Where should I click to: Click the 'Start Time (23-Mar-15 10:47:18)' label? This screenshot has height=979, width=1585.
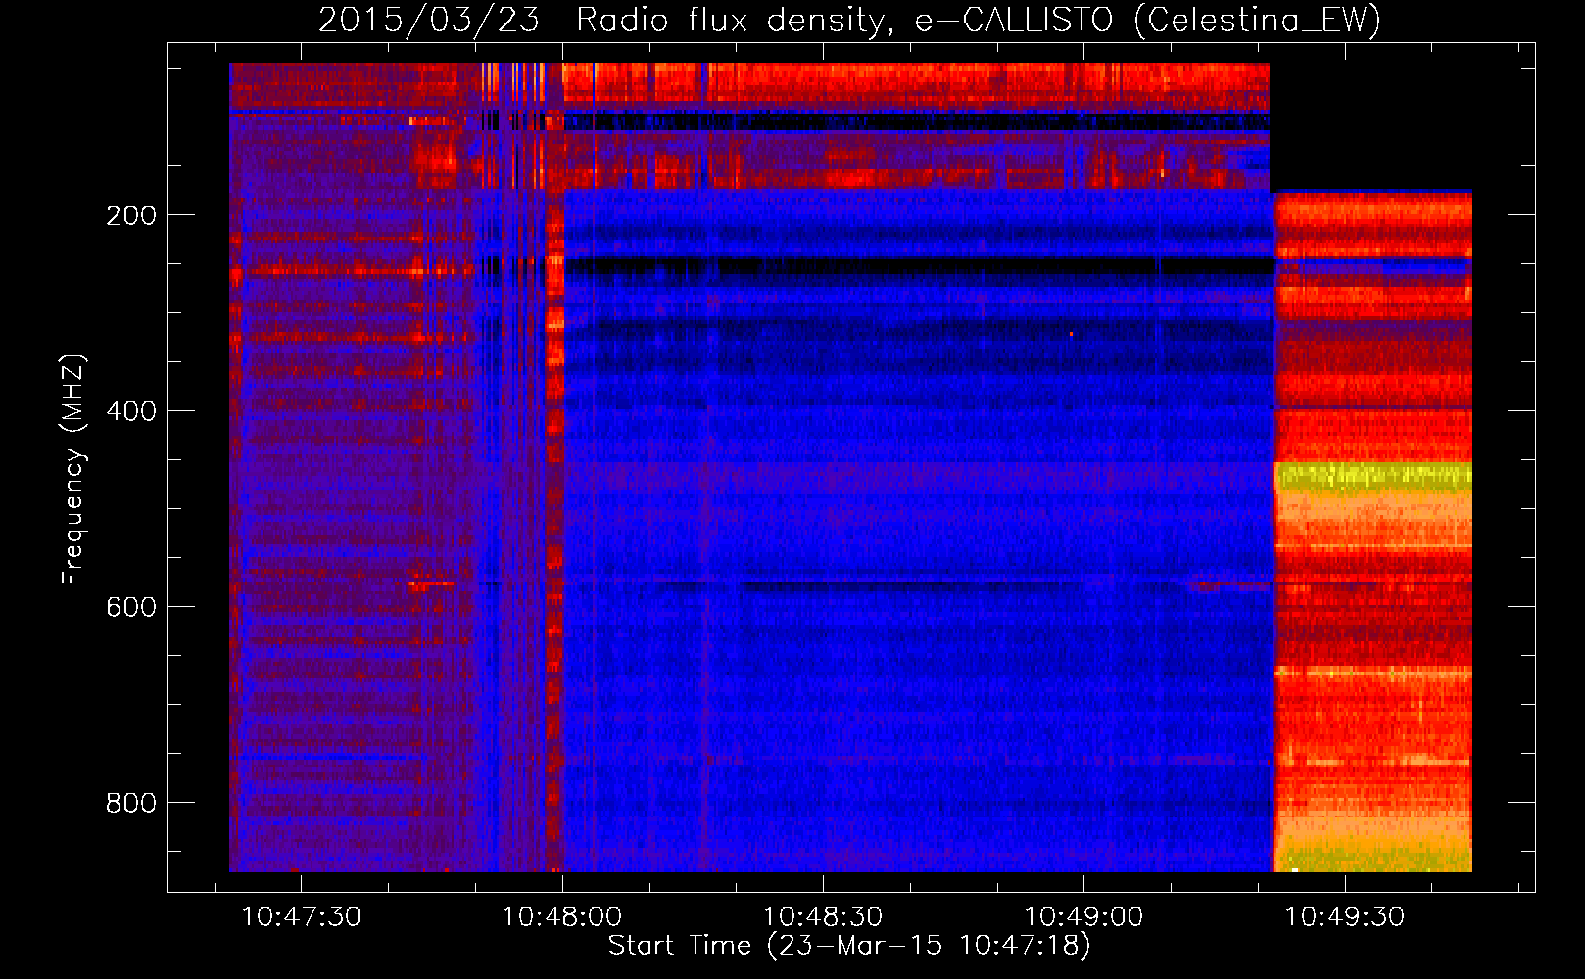click(x=849, y=946)
